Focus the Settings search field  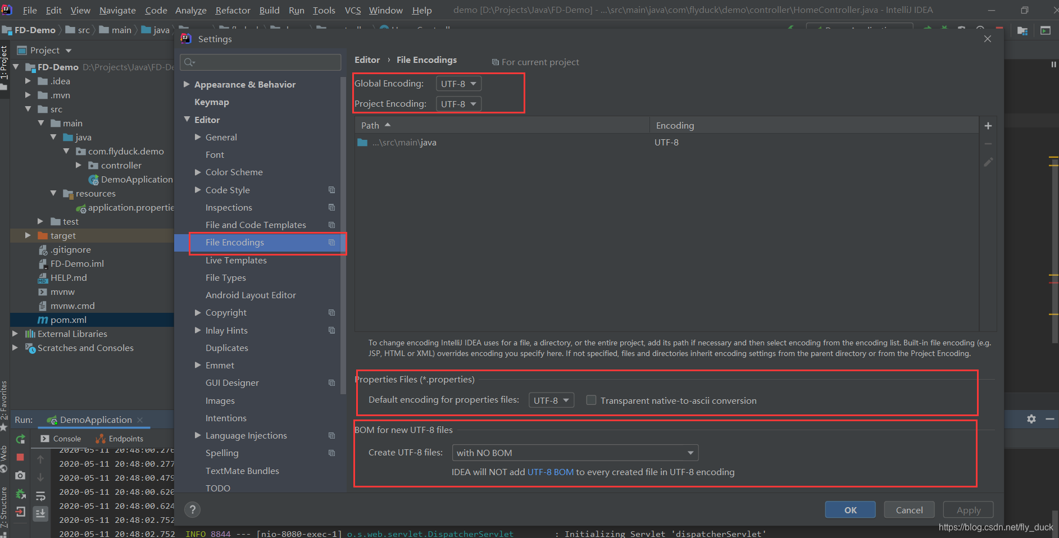(261, 62)
